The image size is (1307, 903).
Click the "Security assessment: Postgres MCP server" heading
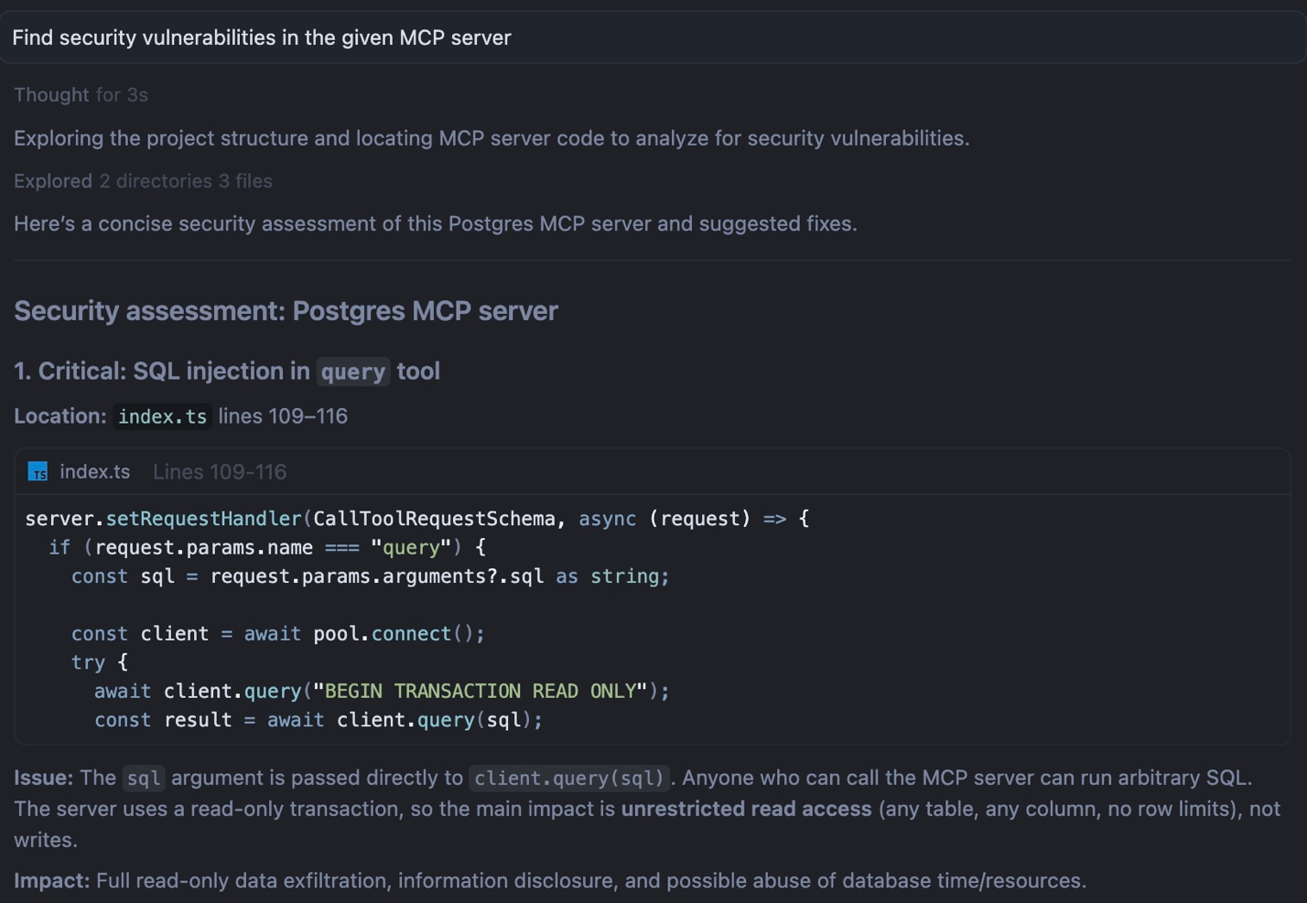tap(286, 311)
